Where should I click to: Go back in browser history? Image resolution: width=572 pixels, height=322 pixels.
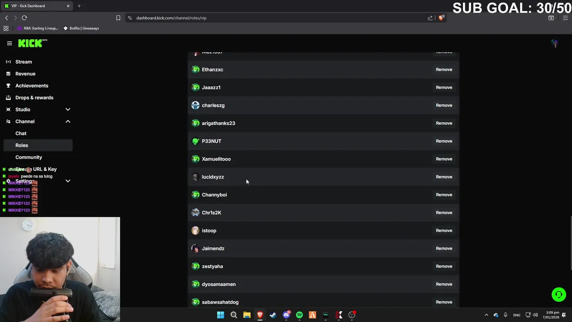[x=6, y=18]
